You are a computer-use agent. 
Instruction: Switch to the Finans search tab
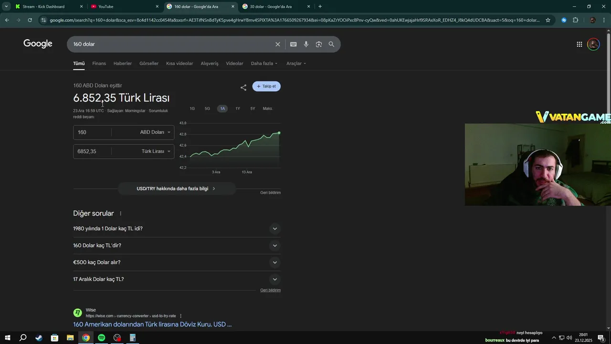click(x=99, y=64)
